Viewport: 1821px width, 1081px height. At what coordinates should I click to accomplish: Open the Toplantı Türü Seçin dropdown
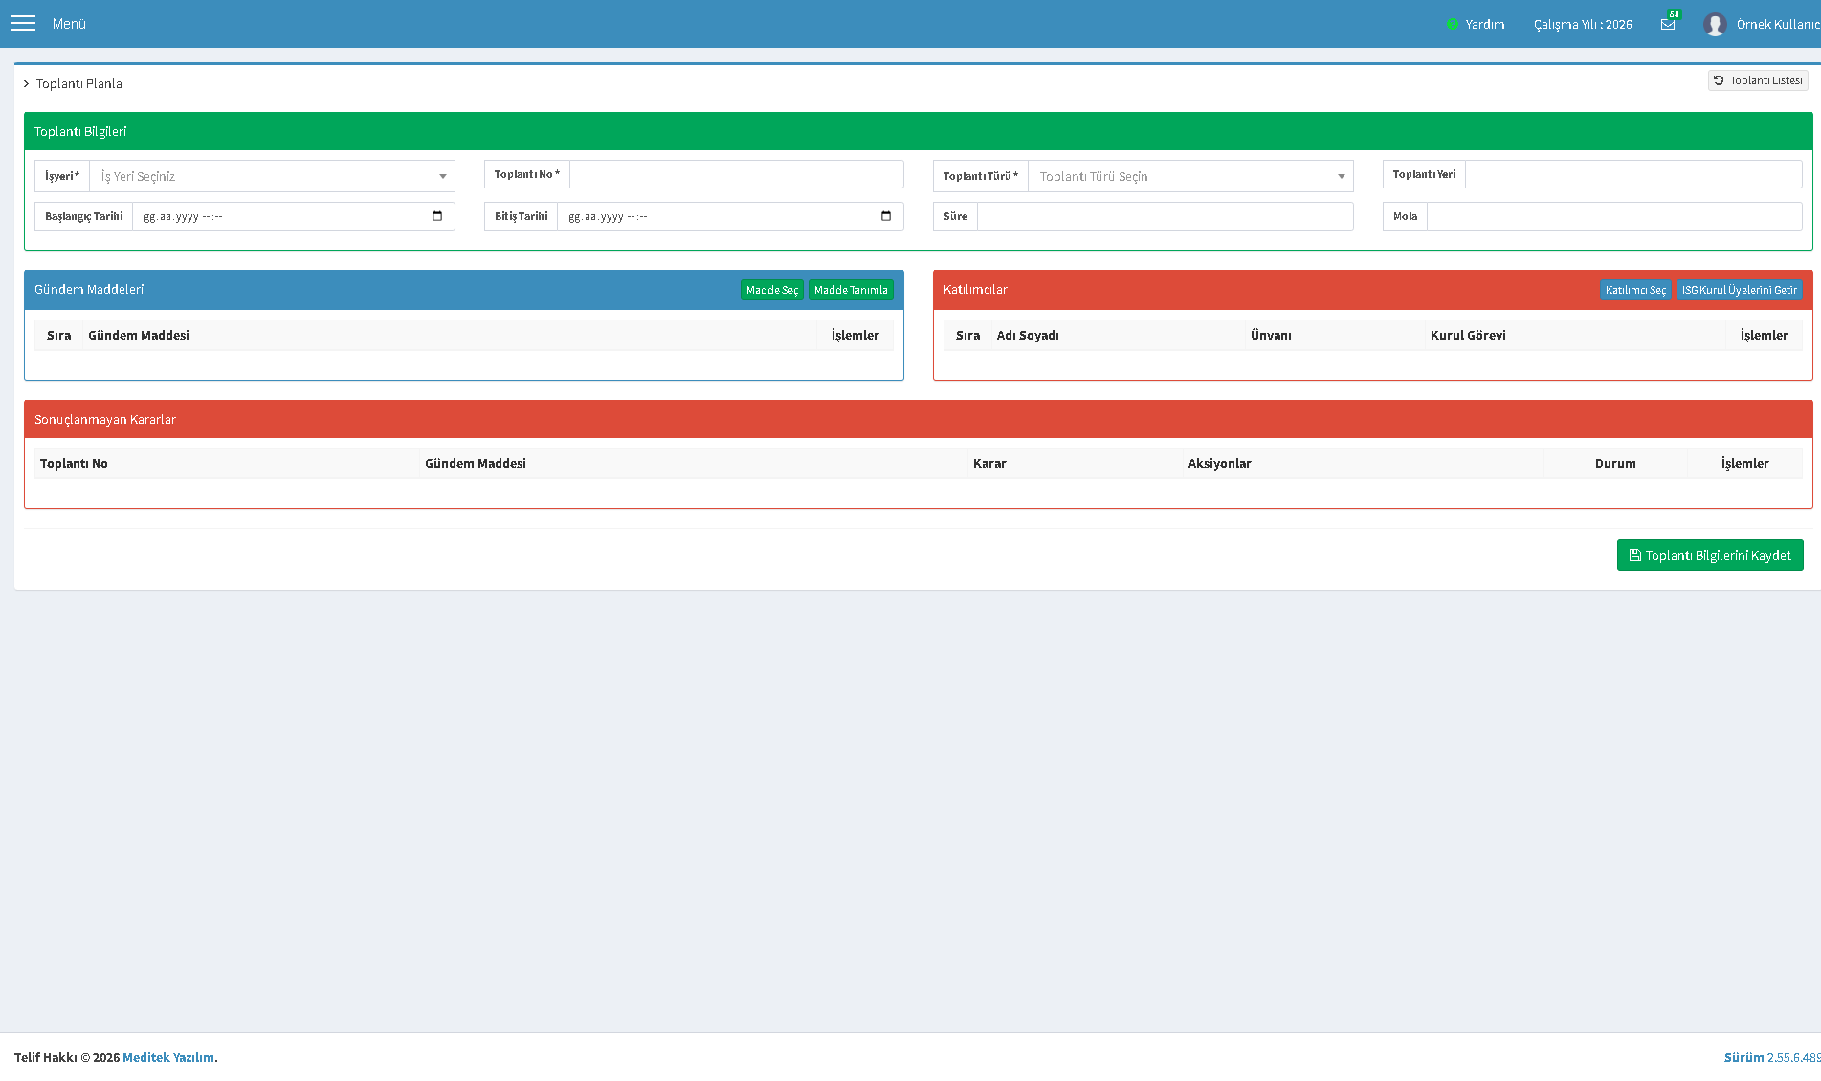click(1190, 176)
